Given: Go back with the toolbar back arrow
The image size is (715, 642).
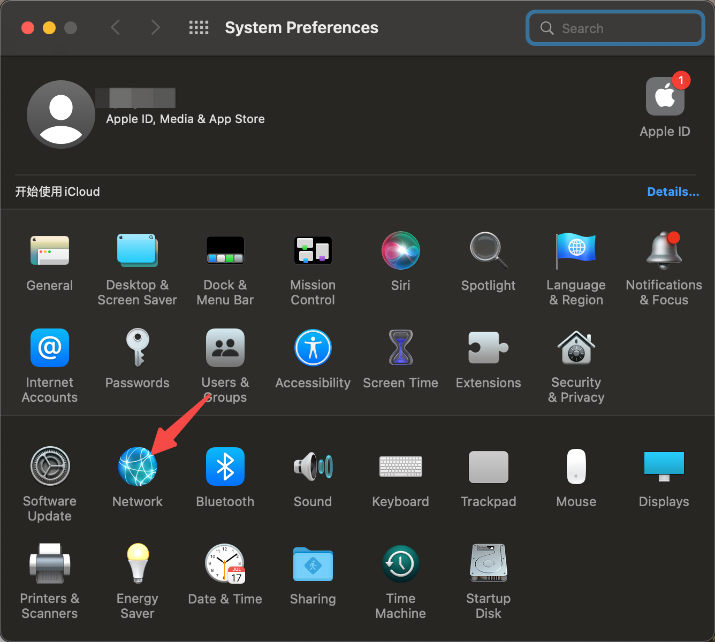Looking at the screenshot, I should [x=115, y=27].
